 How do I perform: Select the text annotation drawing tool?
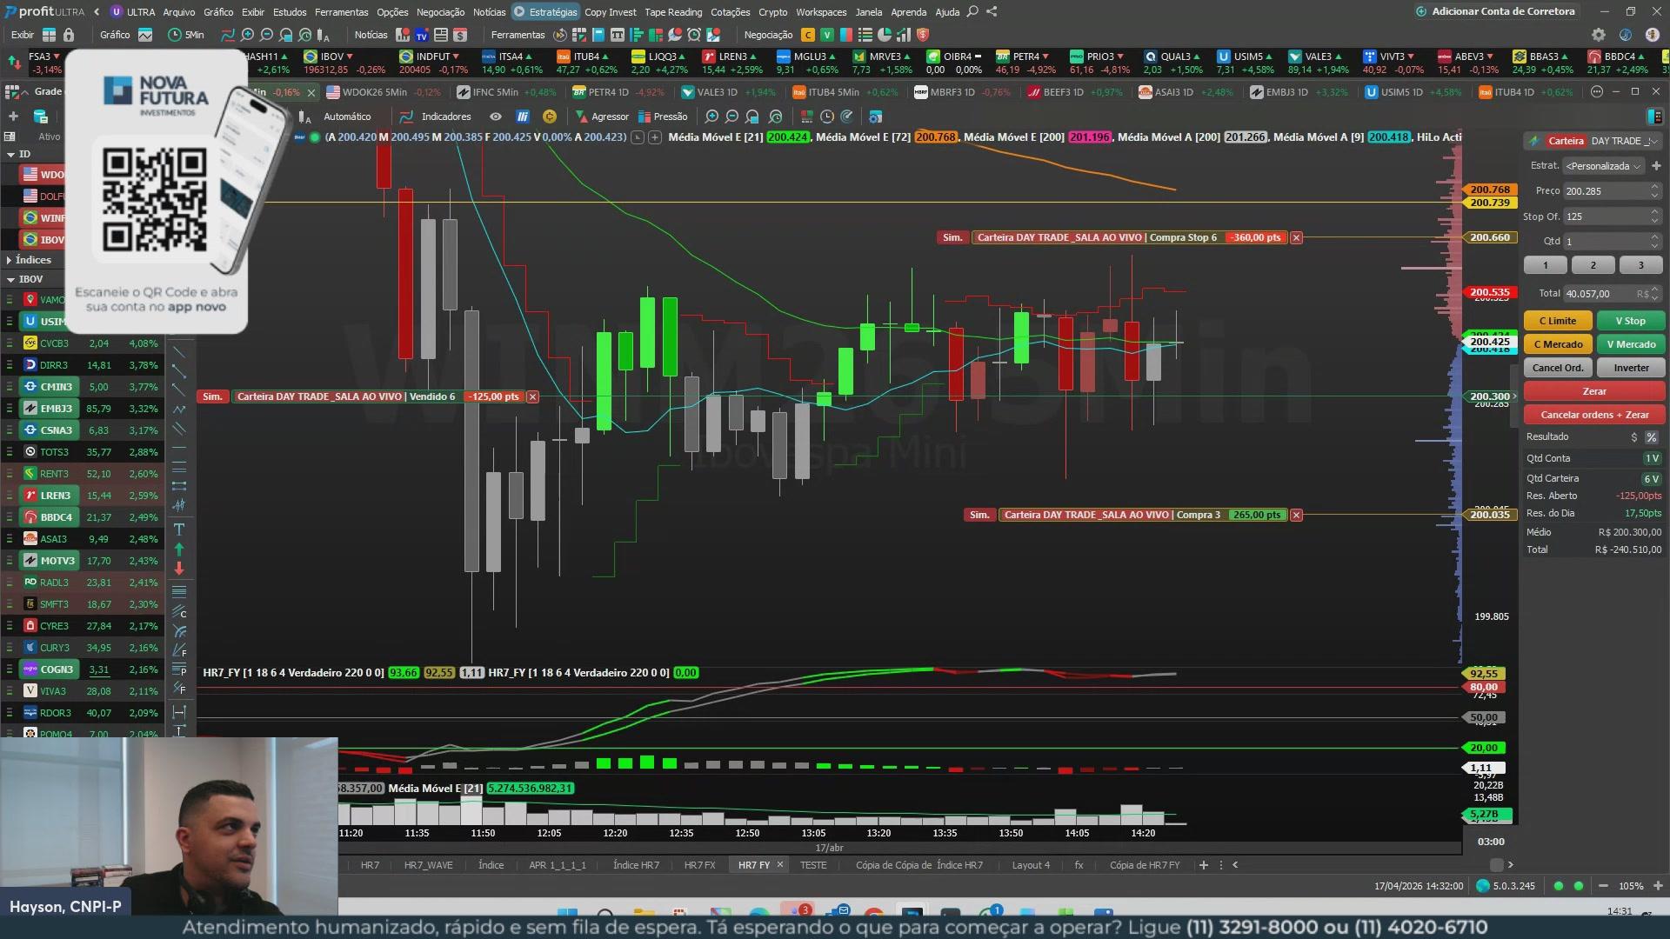[179, 529]
